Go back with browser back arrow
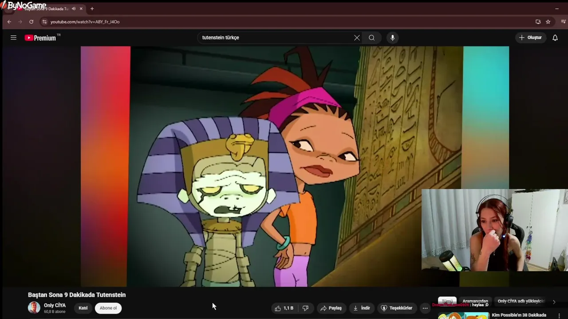The height and width of the screenshot is (319, 568). click(9, 22)
